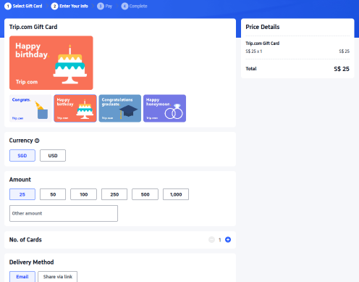
Task: Pick the 500 amount option
Action: 145,194
